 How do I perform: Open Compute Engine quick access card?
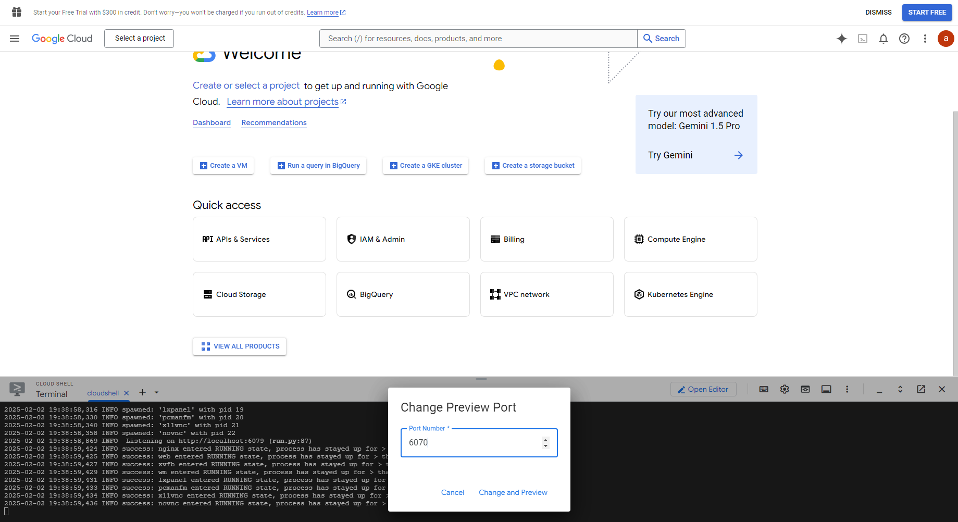691,239
